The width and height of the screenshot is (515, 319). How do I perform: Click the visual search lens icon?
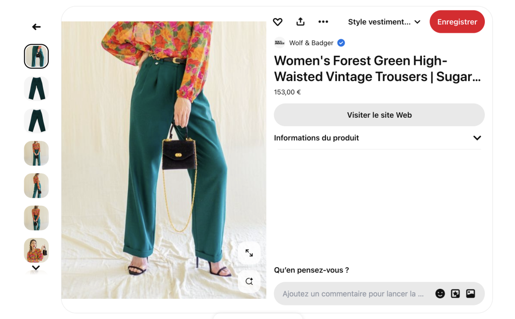(249, 281)
